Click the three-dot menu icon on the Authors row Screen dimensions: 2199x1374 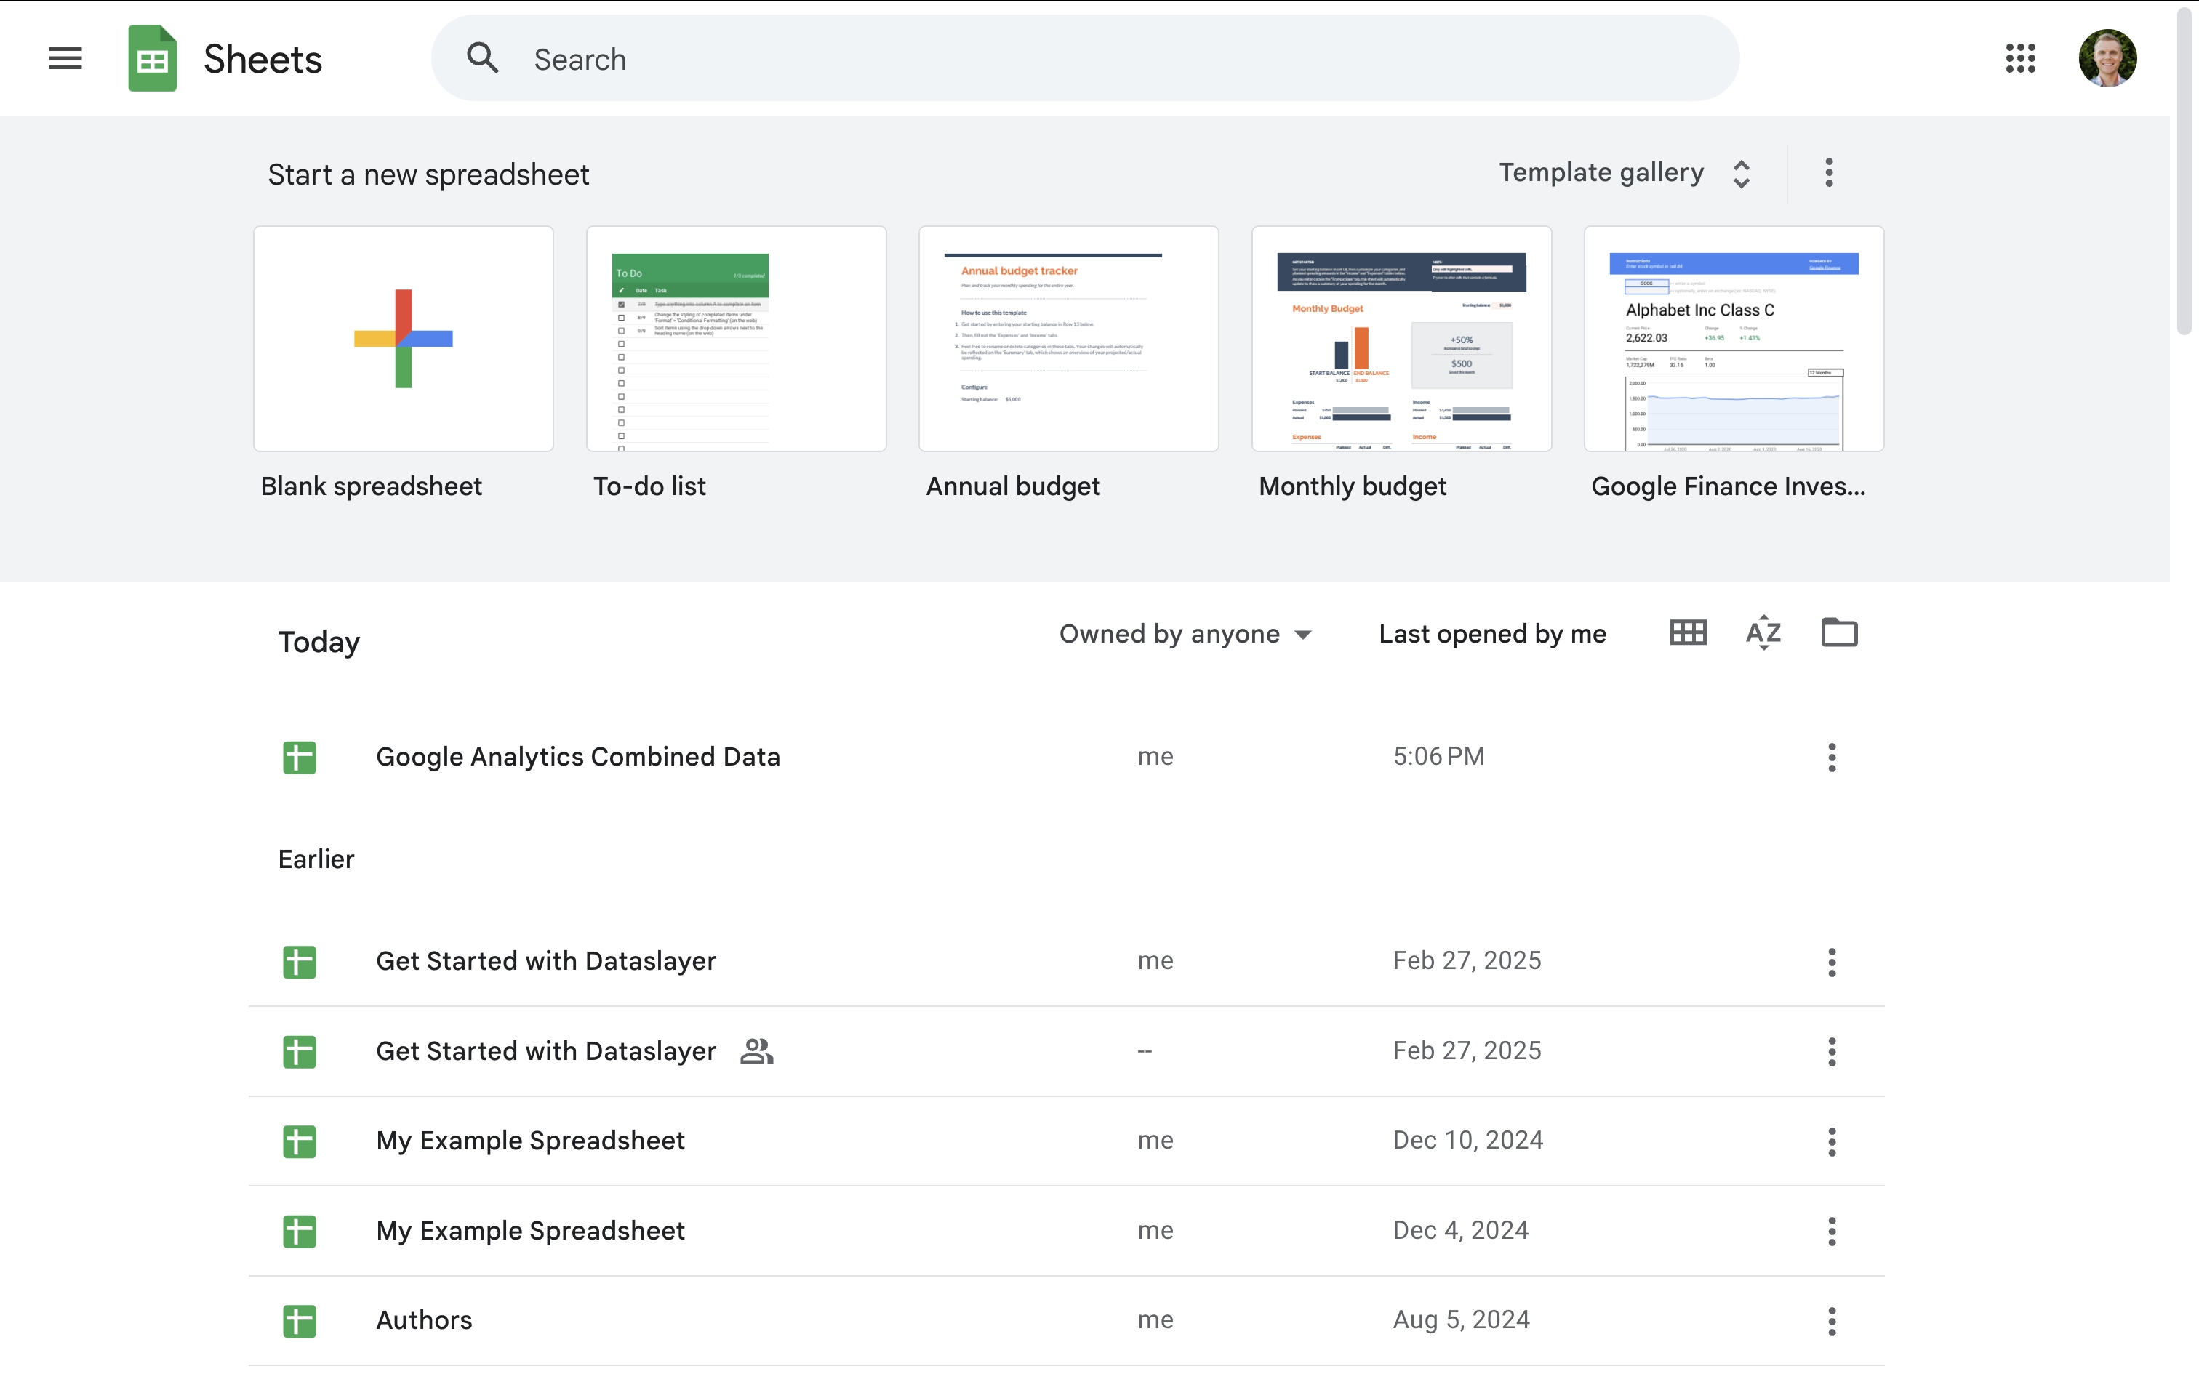(1831, 1320)
